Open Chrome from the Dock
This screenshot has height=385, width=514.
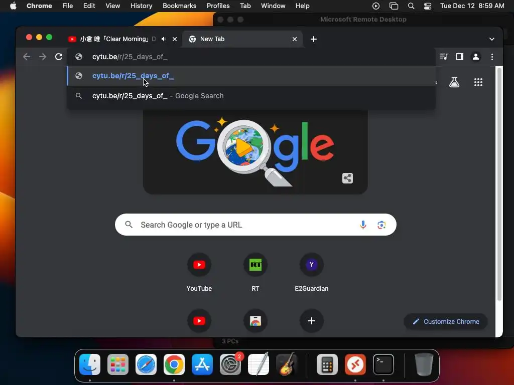point(174,364)
